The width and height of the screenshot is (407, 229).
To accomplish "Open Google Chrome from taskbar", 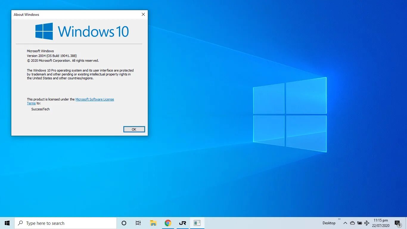I will (168, 223).
